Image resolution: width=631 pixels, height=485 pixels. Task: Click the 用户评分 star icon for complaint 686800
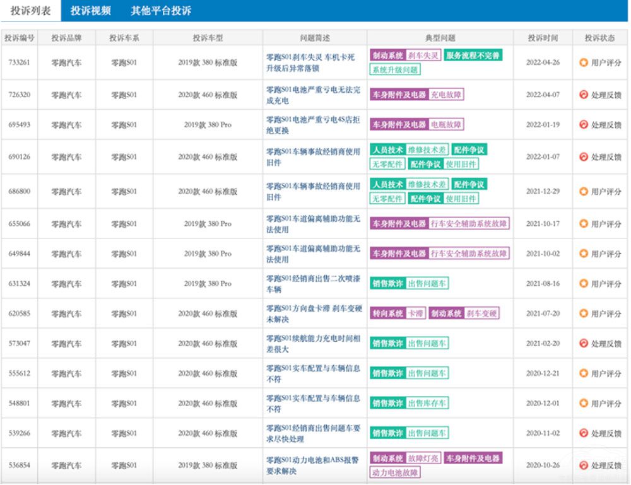584,191
